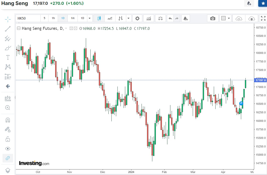Click the chart layout square swatch
This screenshot has height=175, width=267.
click(x=223, y=18)
